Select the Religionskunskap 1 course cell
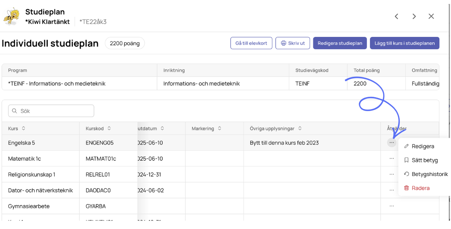The image size is (451, 229). [x=40, y=174]
